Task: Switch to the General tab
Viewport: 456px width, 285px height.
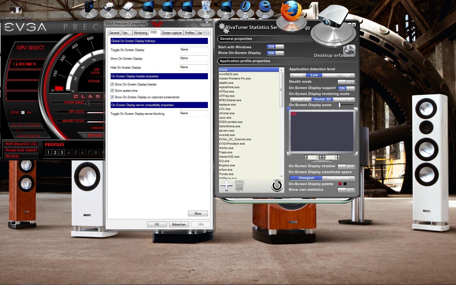Action: click(114, 33)
